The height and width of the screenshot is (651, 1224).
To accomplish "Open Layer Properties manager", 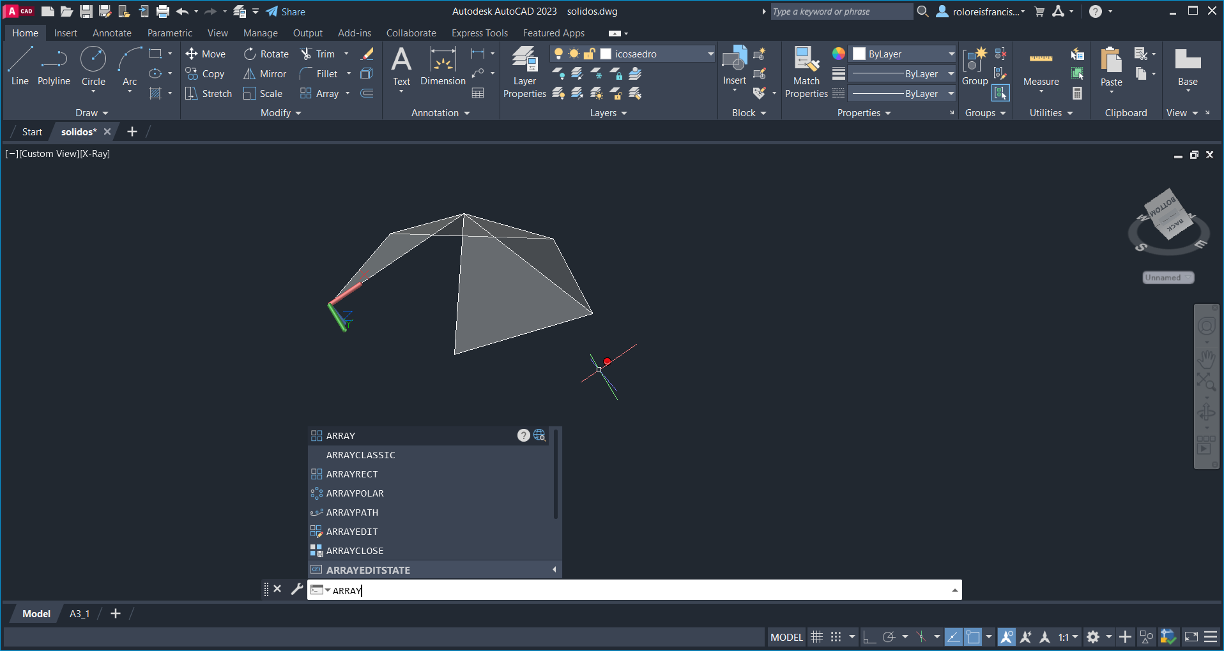I will point(524,71).
